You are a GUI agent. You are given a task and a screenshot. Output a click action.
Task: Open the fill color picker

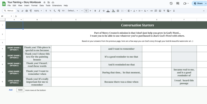pyautogui.click(x=113, y=11)
